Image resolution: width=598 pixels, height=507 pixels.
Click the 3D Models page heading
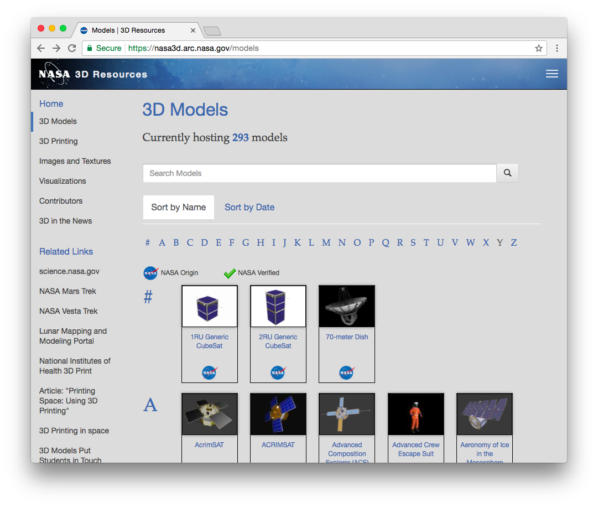185,110
